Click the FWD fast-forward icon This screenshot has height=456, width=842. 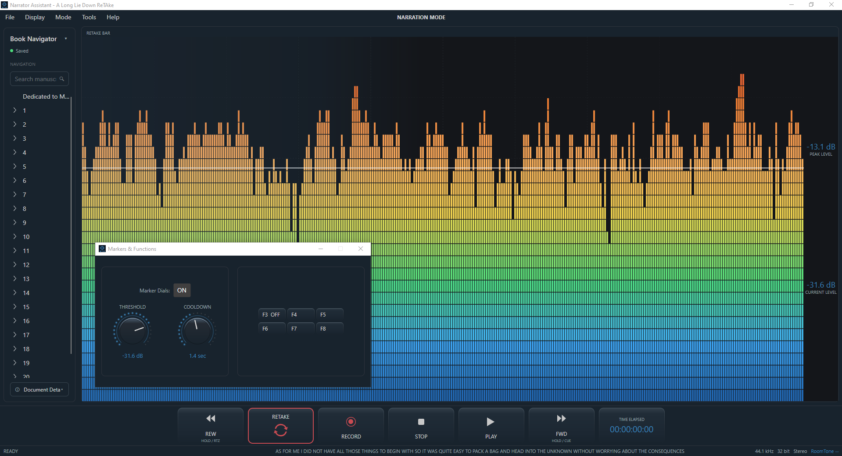[561, 418]
